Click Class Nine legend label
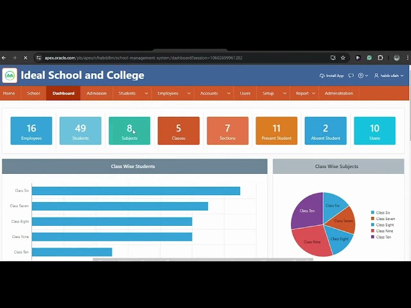Screen dimensions: 411x308 tap(384, 231)
